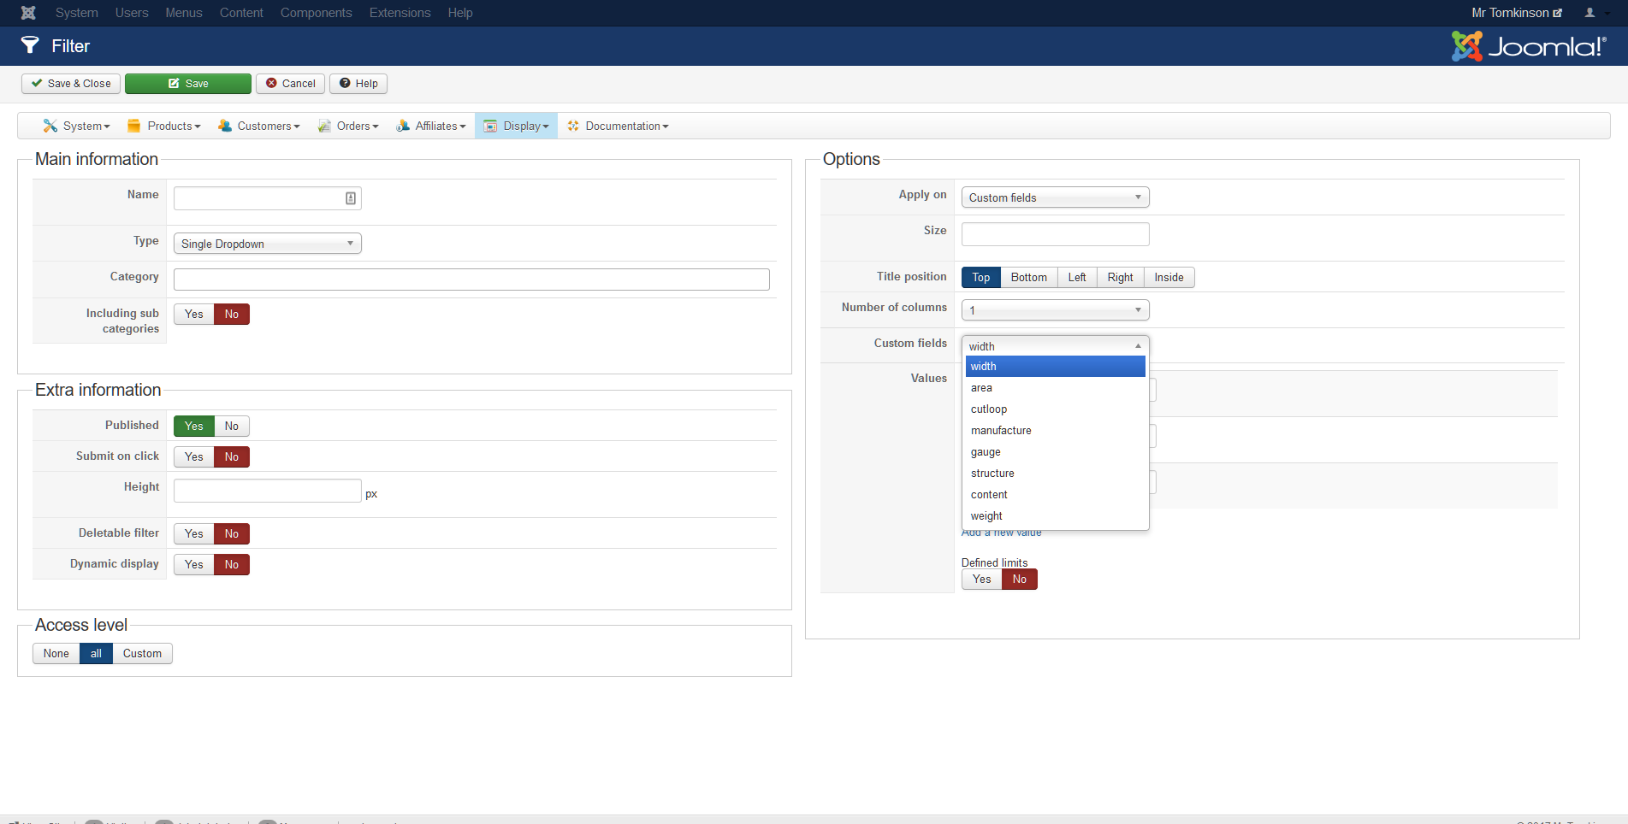Set Title position to Bottom
Screen dimensions: 1628x824
pos(1029,278)
